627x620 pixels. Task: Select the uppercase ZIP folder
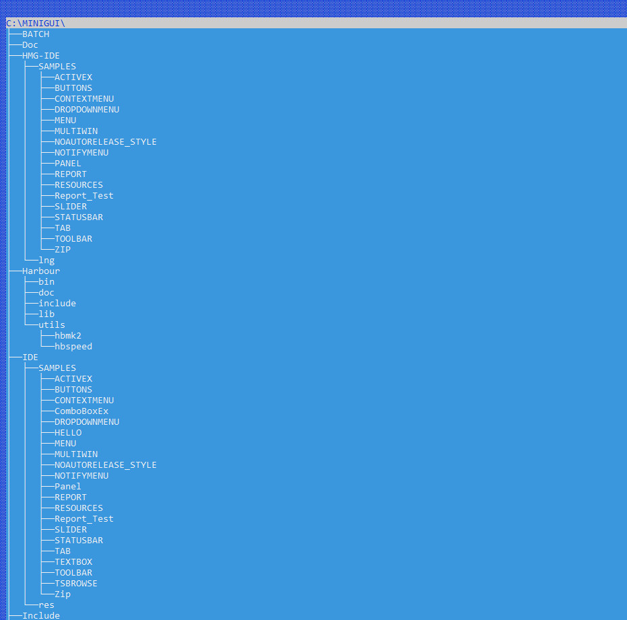coord(63,250)
